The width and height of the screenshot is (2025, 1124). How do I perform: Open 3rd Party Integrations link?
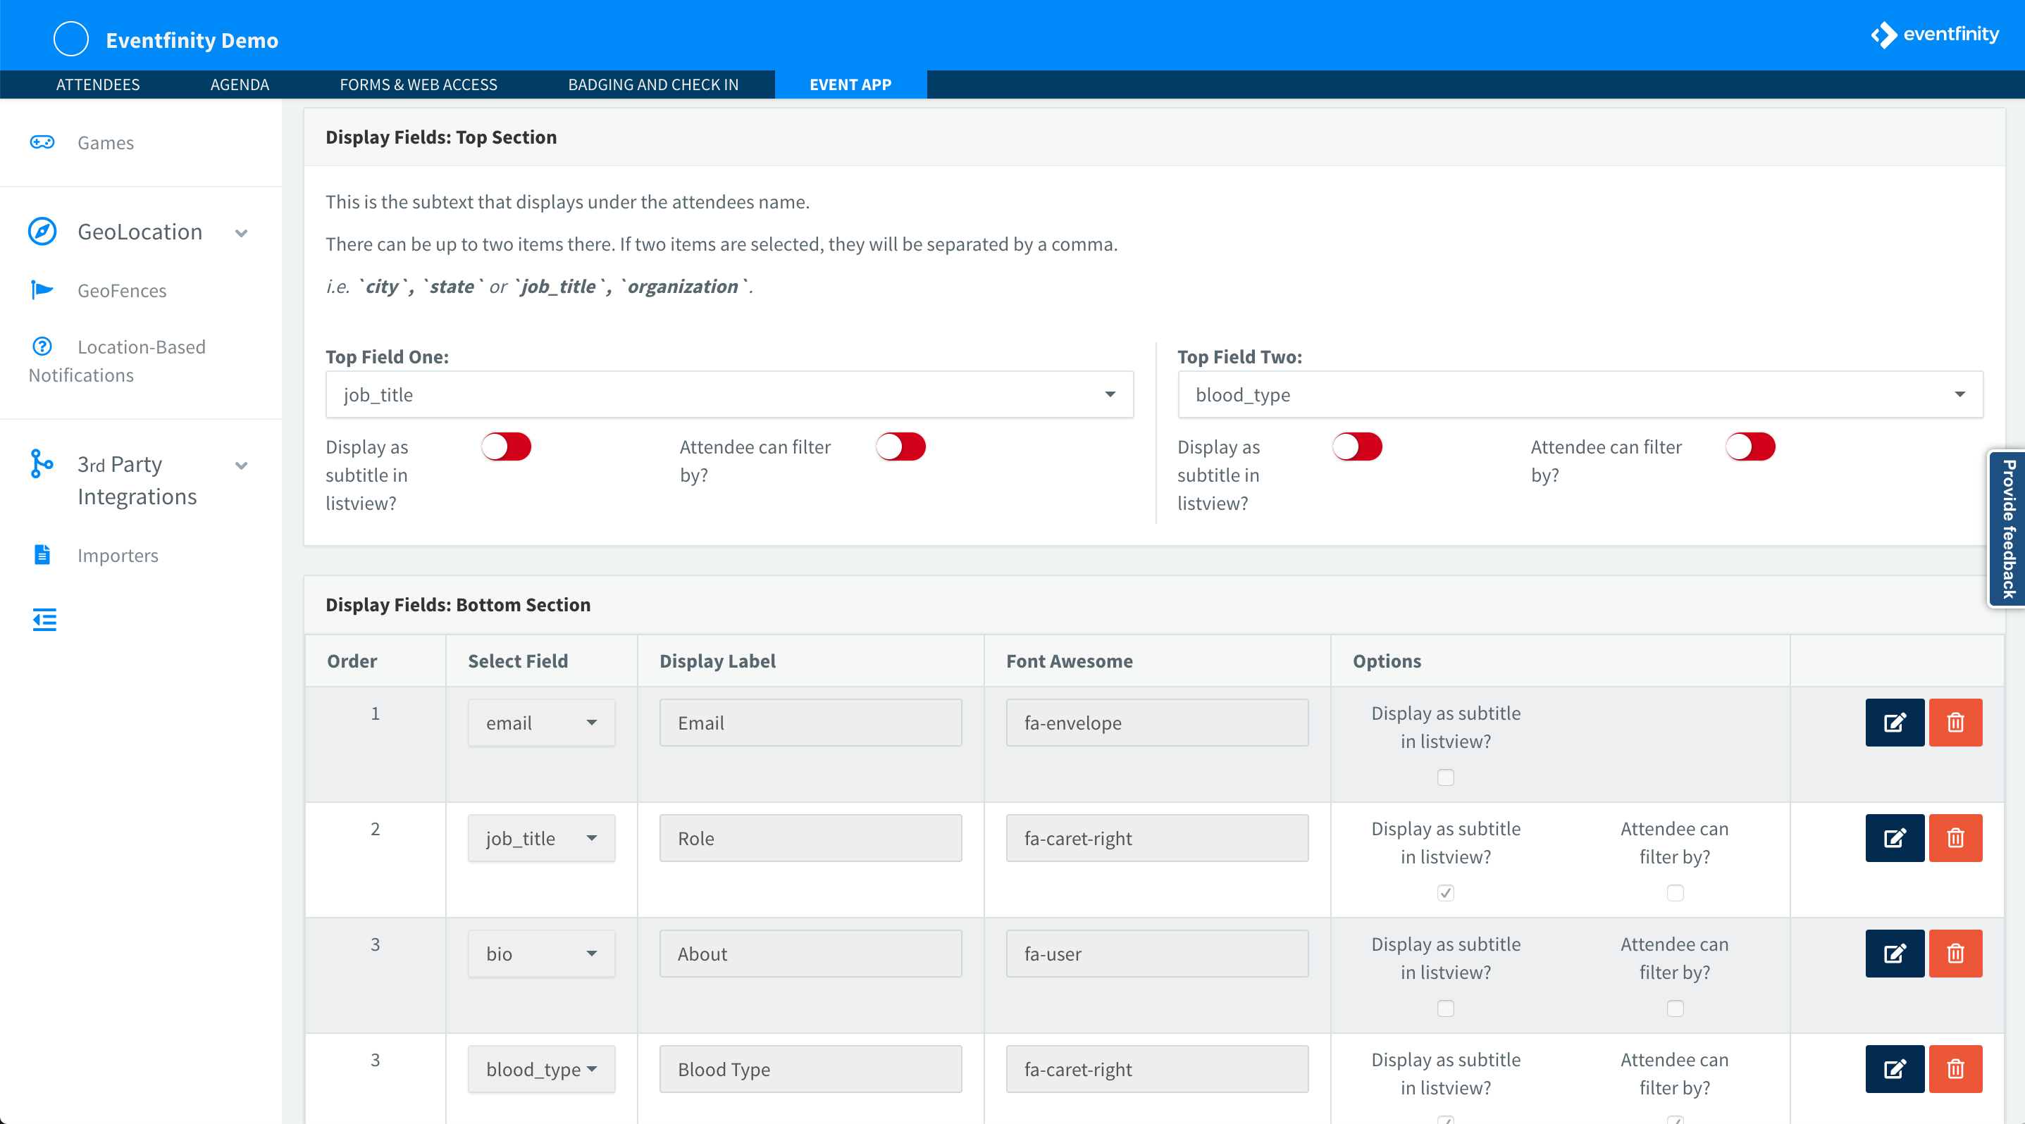(x=136, y=479)
